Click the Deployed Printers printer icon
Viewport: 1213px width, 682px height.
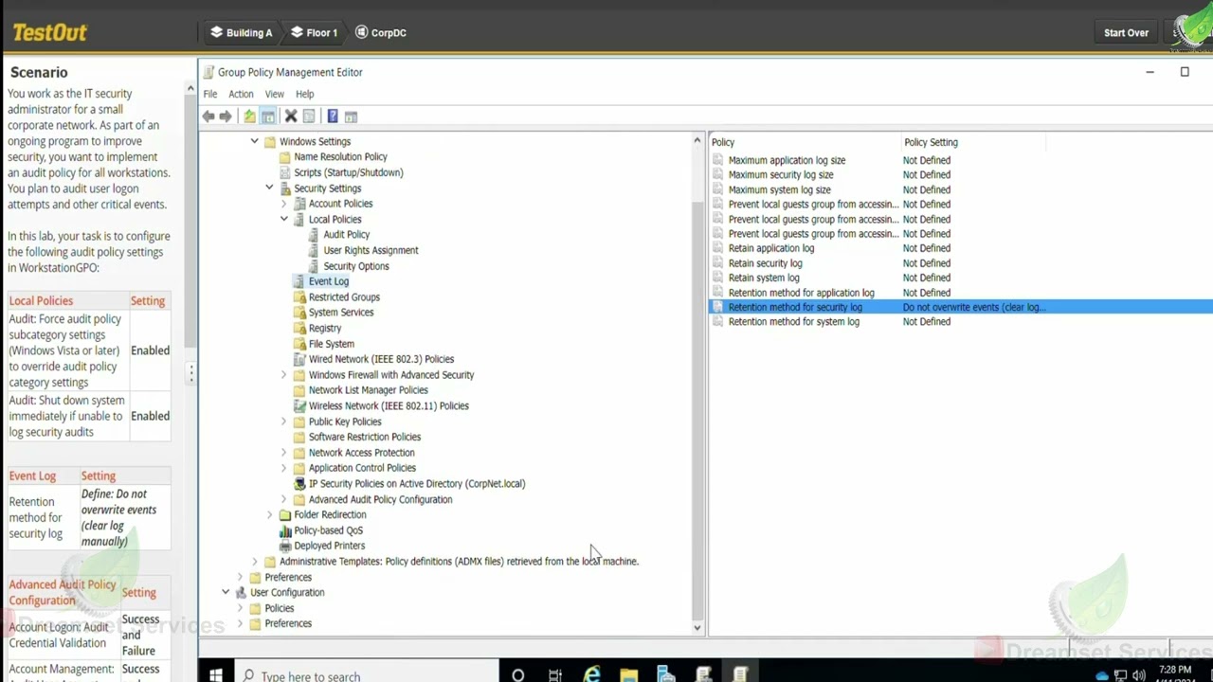(x=285, y=546)
